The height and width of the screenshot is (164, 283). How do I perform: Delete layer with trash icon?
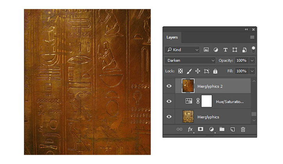point(243,129)
